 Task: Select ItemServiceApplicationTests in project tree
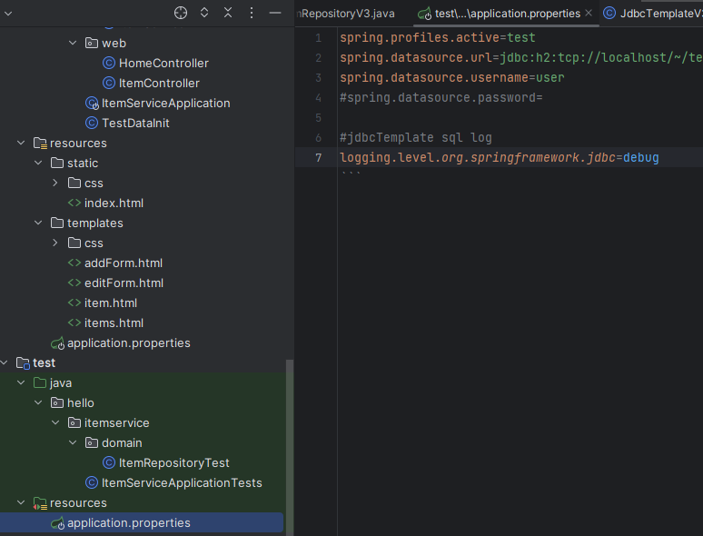point(182,482)
